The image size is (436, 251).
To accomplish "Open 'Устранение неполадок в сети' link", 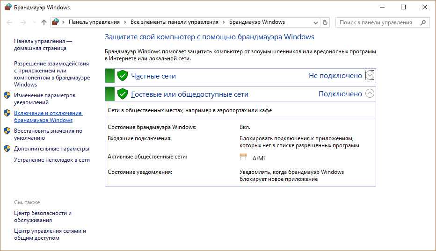I will point(52,160).
